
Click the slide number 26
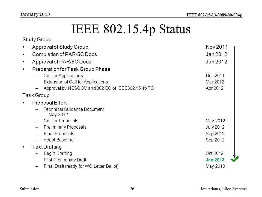pyautogui.click(x=132, y=189)
